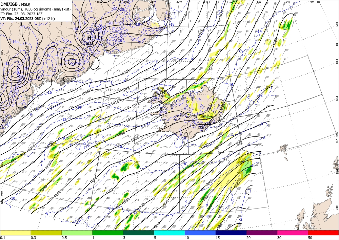Click the '25W' longitude label at top

153,2
